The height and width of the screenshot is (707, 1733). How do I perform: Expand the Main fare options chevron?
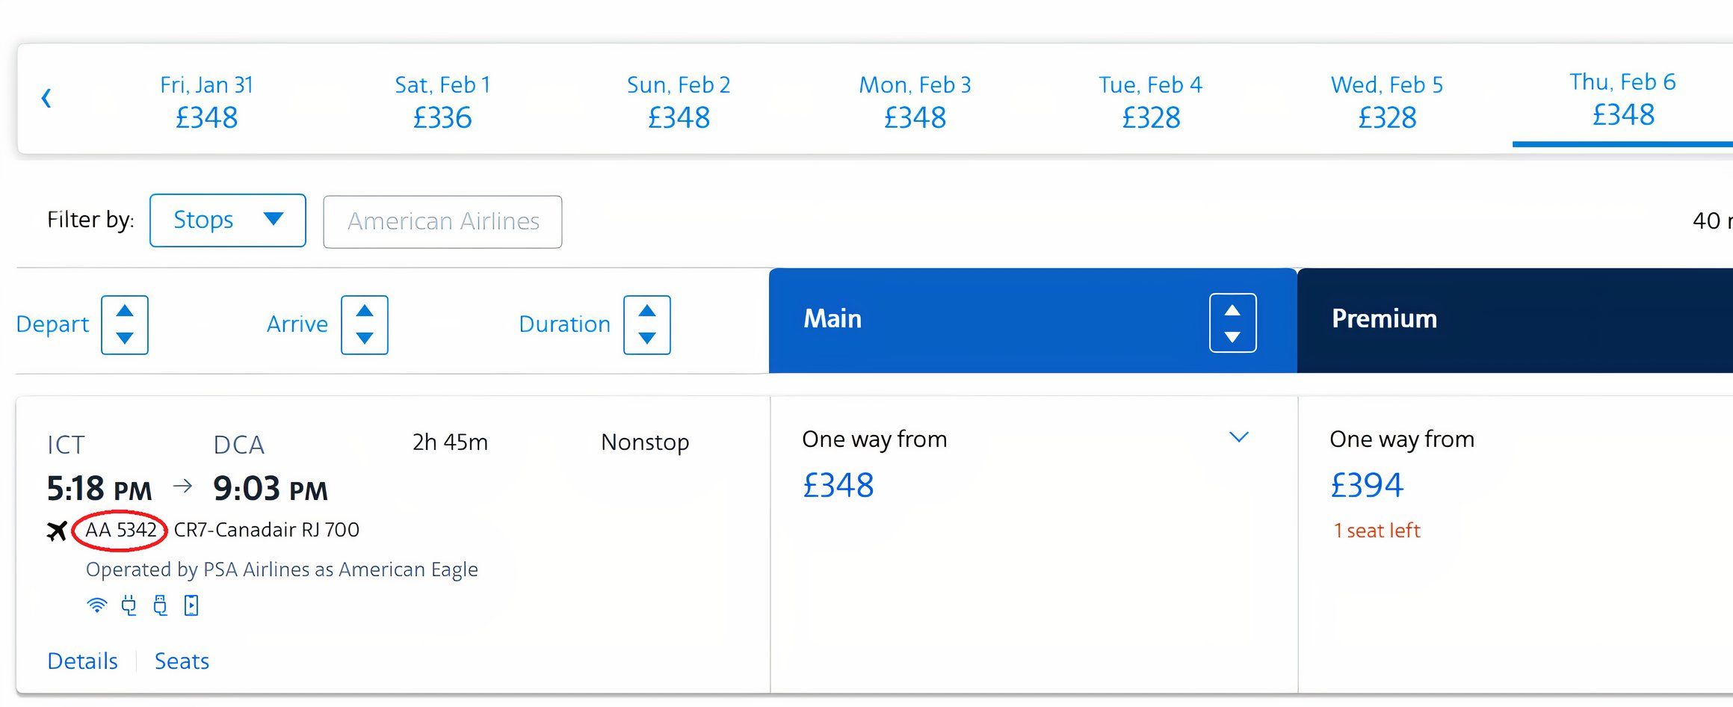[1238, 437]
